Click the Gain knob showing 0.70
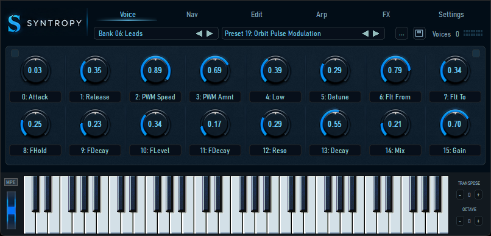 click(454, 124)
